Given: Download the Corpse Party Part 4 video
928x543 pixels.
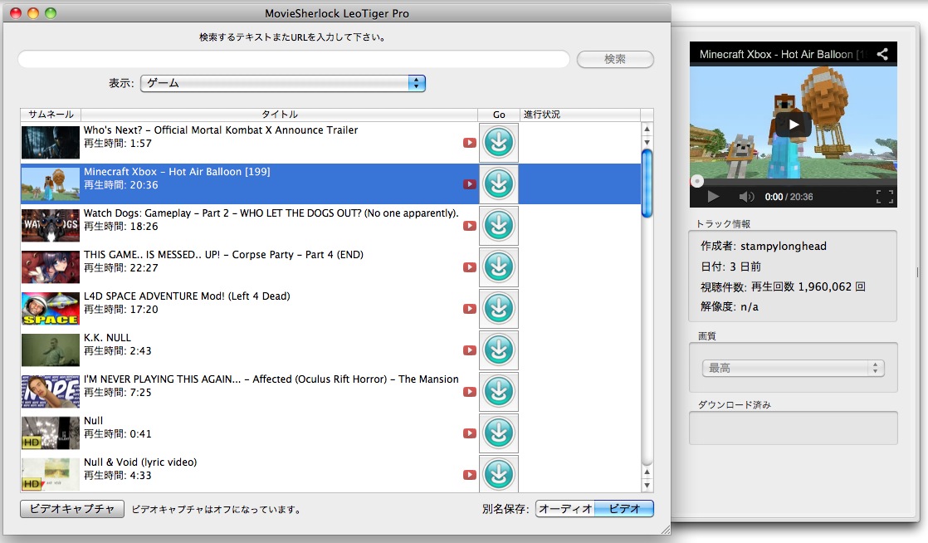Looking at the screenshot, I should pos(498,267).
